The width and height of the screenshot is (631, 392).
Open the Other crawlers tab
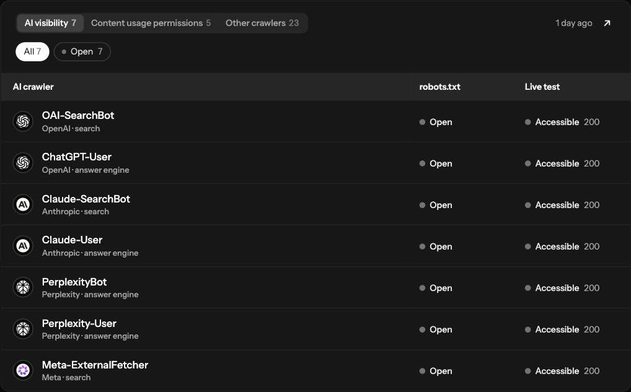(262, 23)
